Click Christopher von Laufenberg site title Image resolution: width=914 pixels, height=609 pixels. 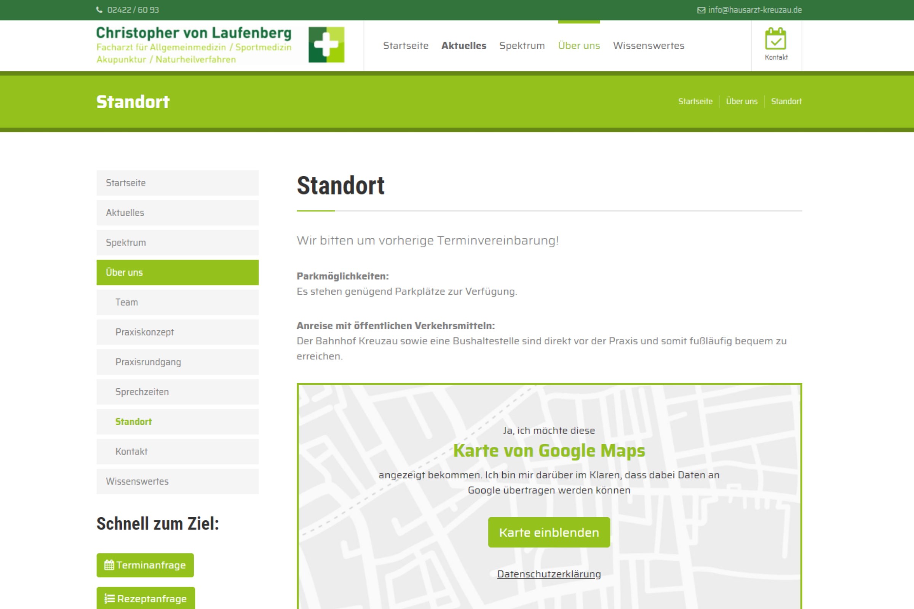point(193,33)
